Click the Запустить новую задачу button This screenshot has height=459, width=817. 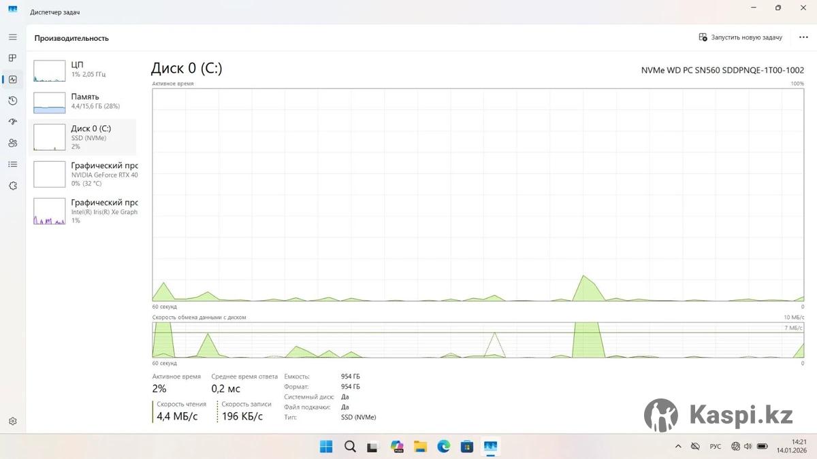click(x=740, y=37)
